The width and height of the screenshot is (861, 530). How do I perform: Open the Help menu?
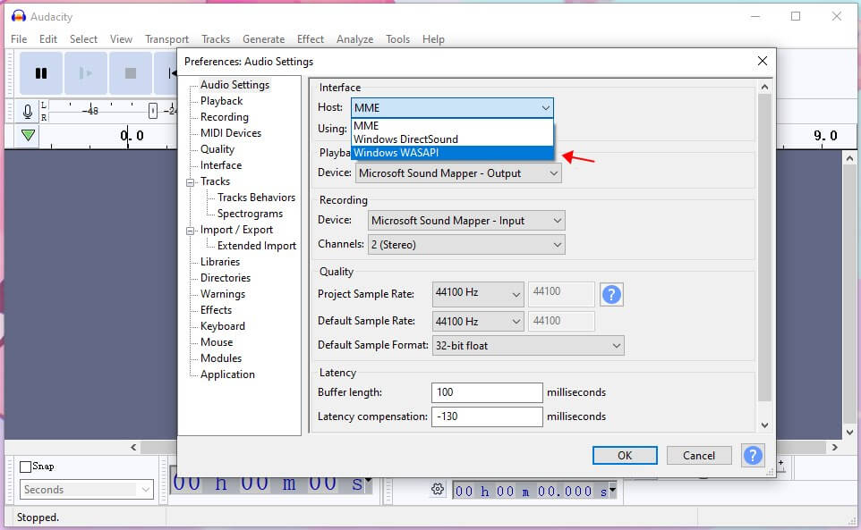tap(433, 39)
